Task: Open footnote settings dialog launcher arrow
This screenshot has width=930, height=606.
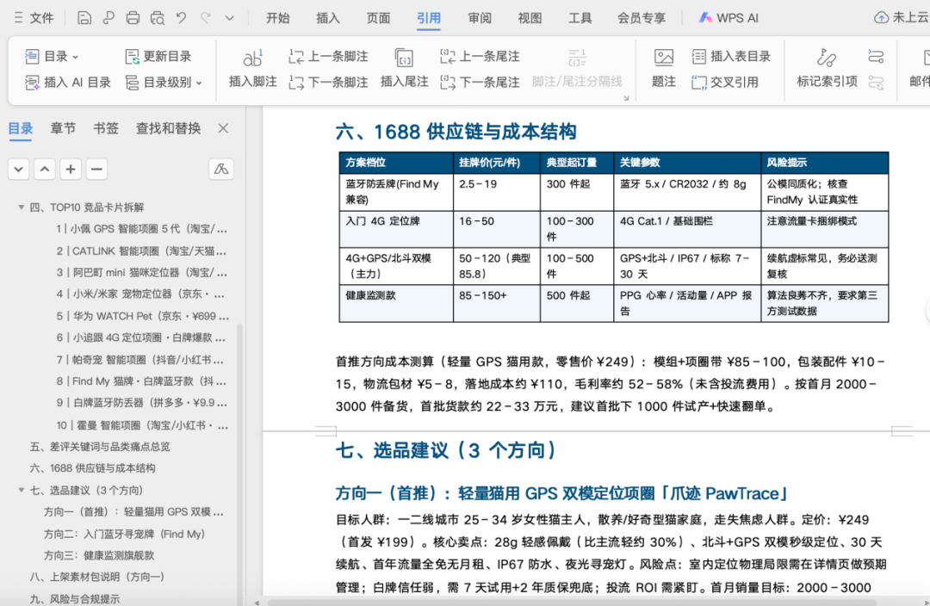Action: [x=626, y=98]
